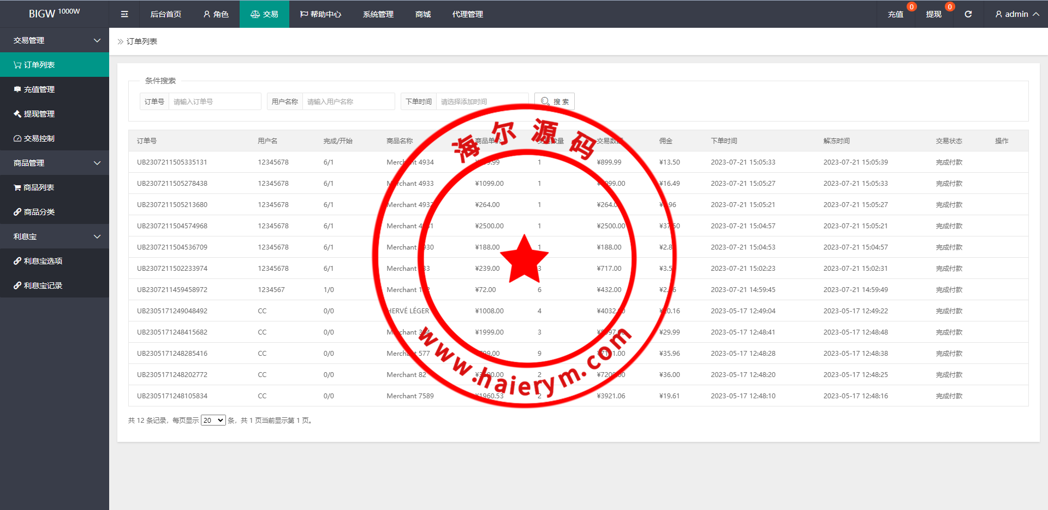Focus the 订单号 input field
Image resolution: width=1048 pixels, height=510 pixels.
pyautogui.click(x=215, y=101)
